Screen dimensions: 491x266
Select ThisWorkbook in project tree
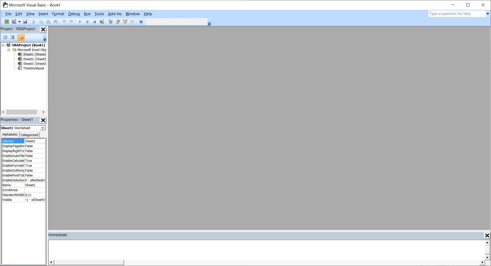[x=33, y=68]
